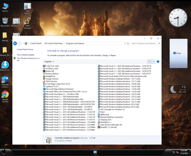This screenshot has width=191, height=156.
Task: Open the Organize dropdown menu
Action: pos(49,62)
